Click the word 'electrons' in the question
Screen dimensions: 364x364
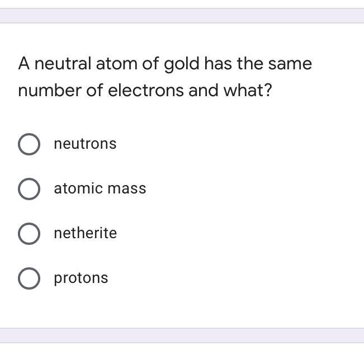(146, 91)
